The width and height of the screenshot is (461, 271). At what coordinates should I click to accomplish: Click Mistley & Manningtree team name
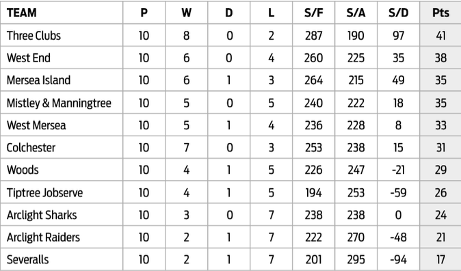click(59, 103)
